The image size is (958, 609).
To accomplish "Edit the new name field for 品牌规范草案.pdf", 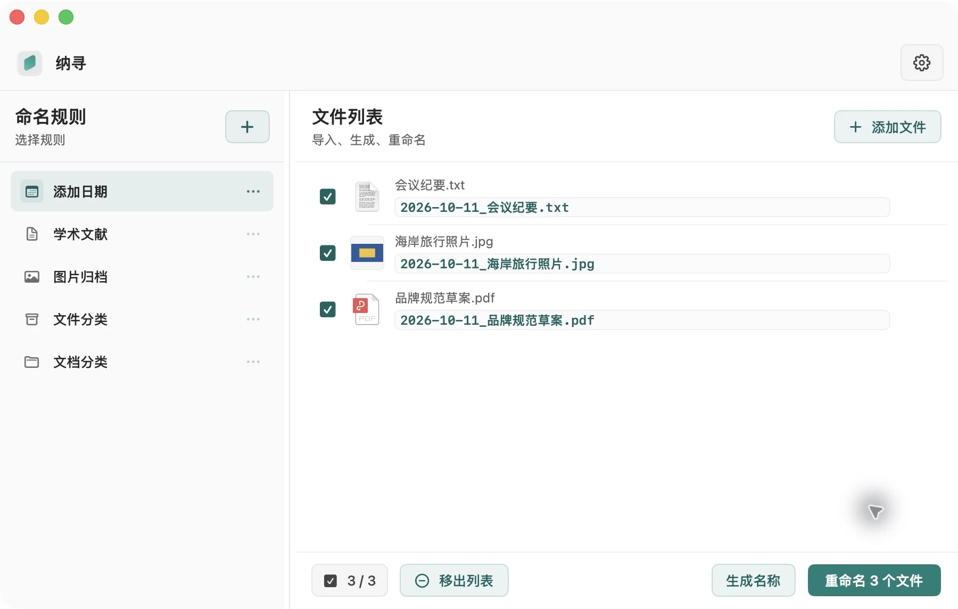I will 642,320.
